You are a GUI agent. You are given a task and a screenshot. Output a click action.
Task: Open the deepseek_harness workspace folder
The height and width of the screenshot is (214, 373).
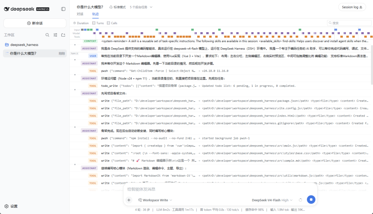pyautogui.click(x=35, y=45)
